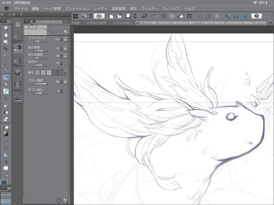Toggle snap to ruler icon
Screen dimensions: 274x205
click(x=227, y=16)
